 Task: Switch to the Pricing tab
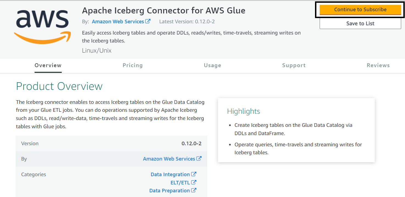pos(133,65)
